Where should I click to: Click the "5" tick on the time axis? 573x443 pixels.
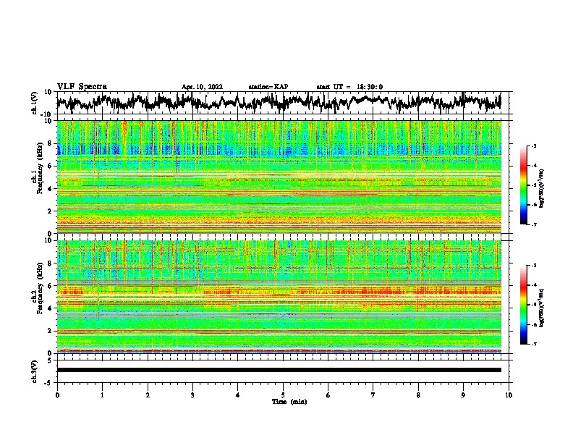(283, 395)
